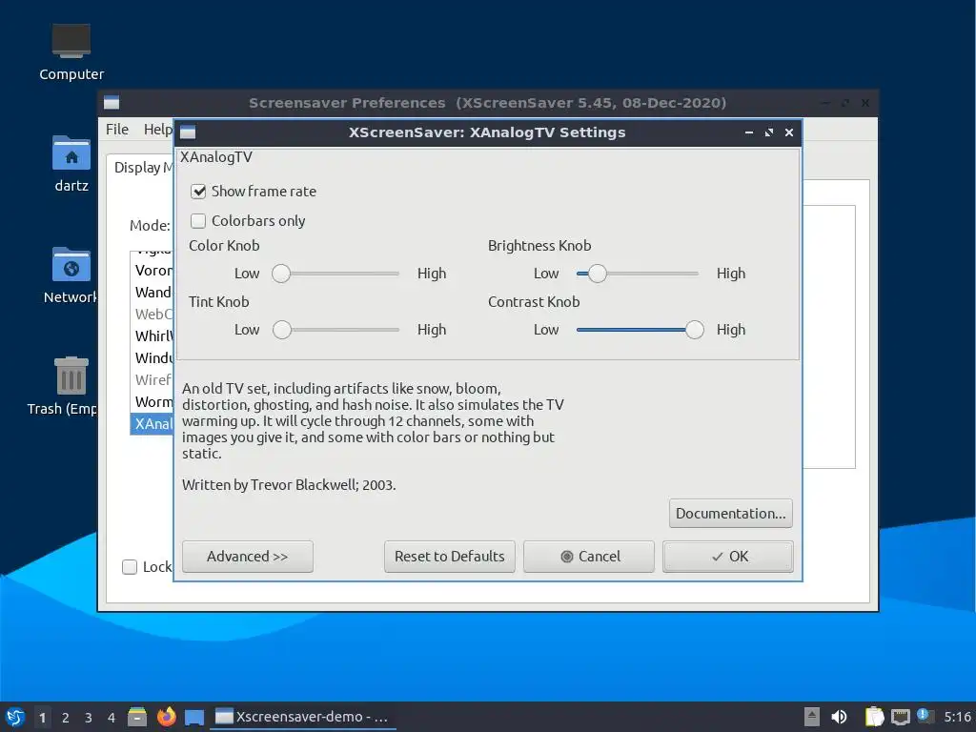Open the volume control tray icon
Viewport: 976px width, 732px height.
tap(839, 717)
